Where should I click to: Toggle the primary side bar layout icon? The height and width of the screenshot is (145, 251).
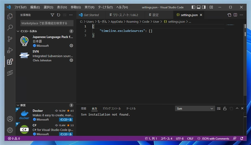194,7
